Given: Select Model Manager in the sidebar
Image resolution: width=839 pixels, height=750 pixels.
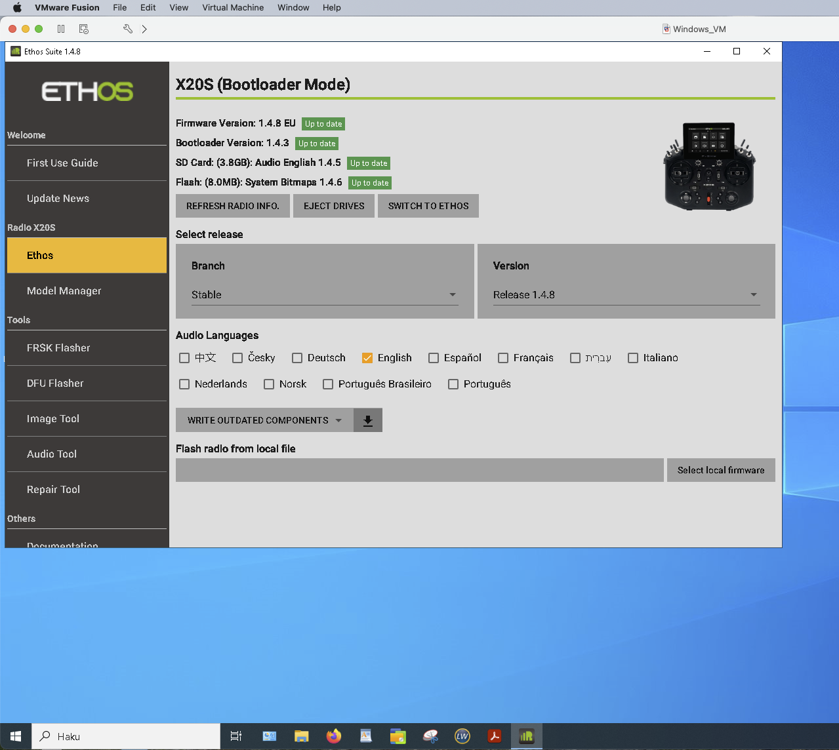Looking at the screenshot, I should 64,290.
